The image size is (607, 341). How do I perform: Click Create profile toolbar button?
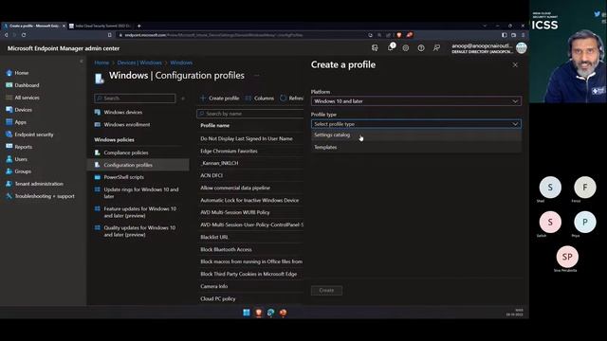click(220, 99)
